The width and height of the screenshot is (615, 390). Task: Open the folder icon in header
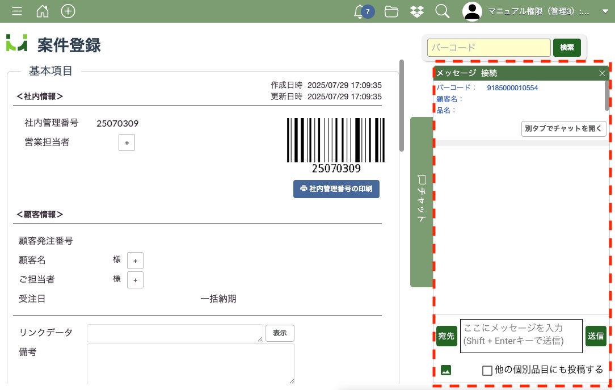[391, 11]
